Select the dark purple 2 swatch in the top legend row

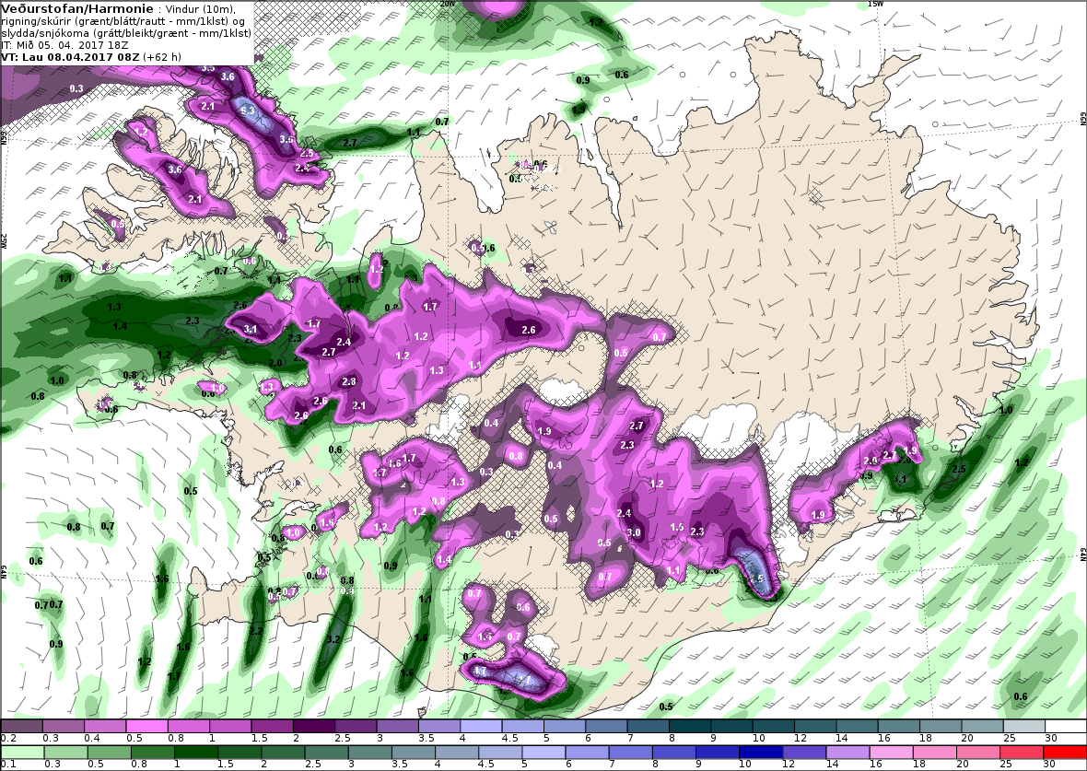pyautogui.click(x=313, y=726)
